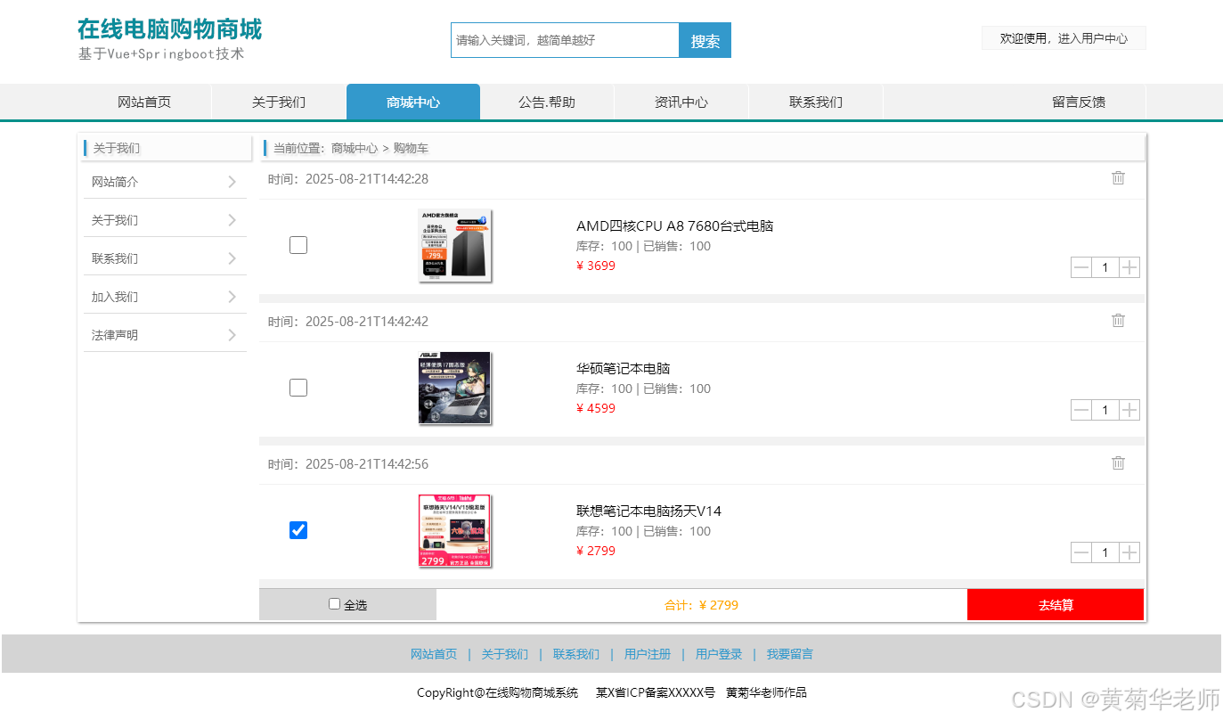Increase quantity of AMD四核CPU A8 7680台式电脑
The height and width of the screenshot is (720, 1223).
click(1129, 267)
